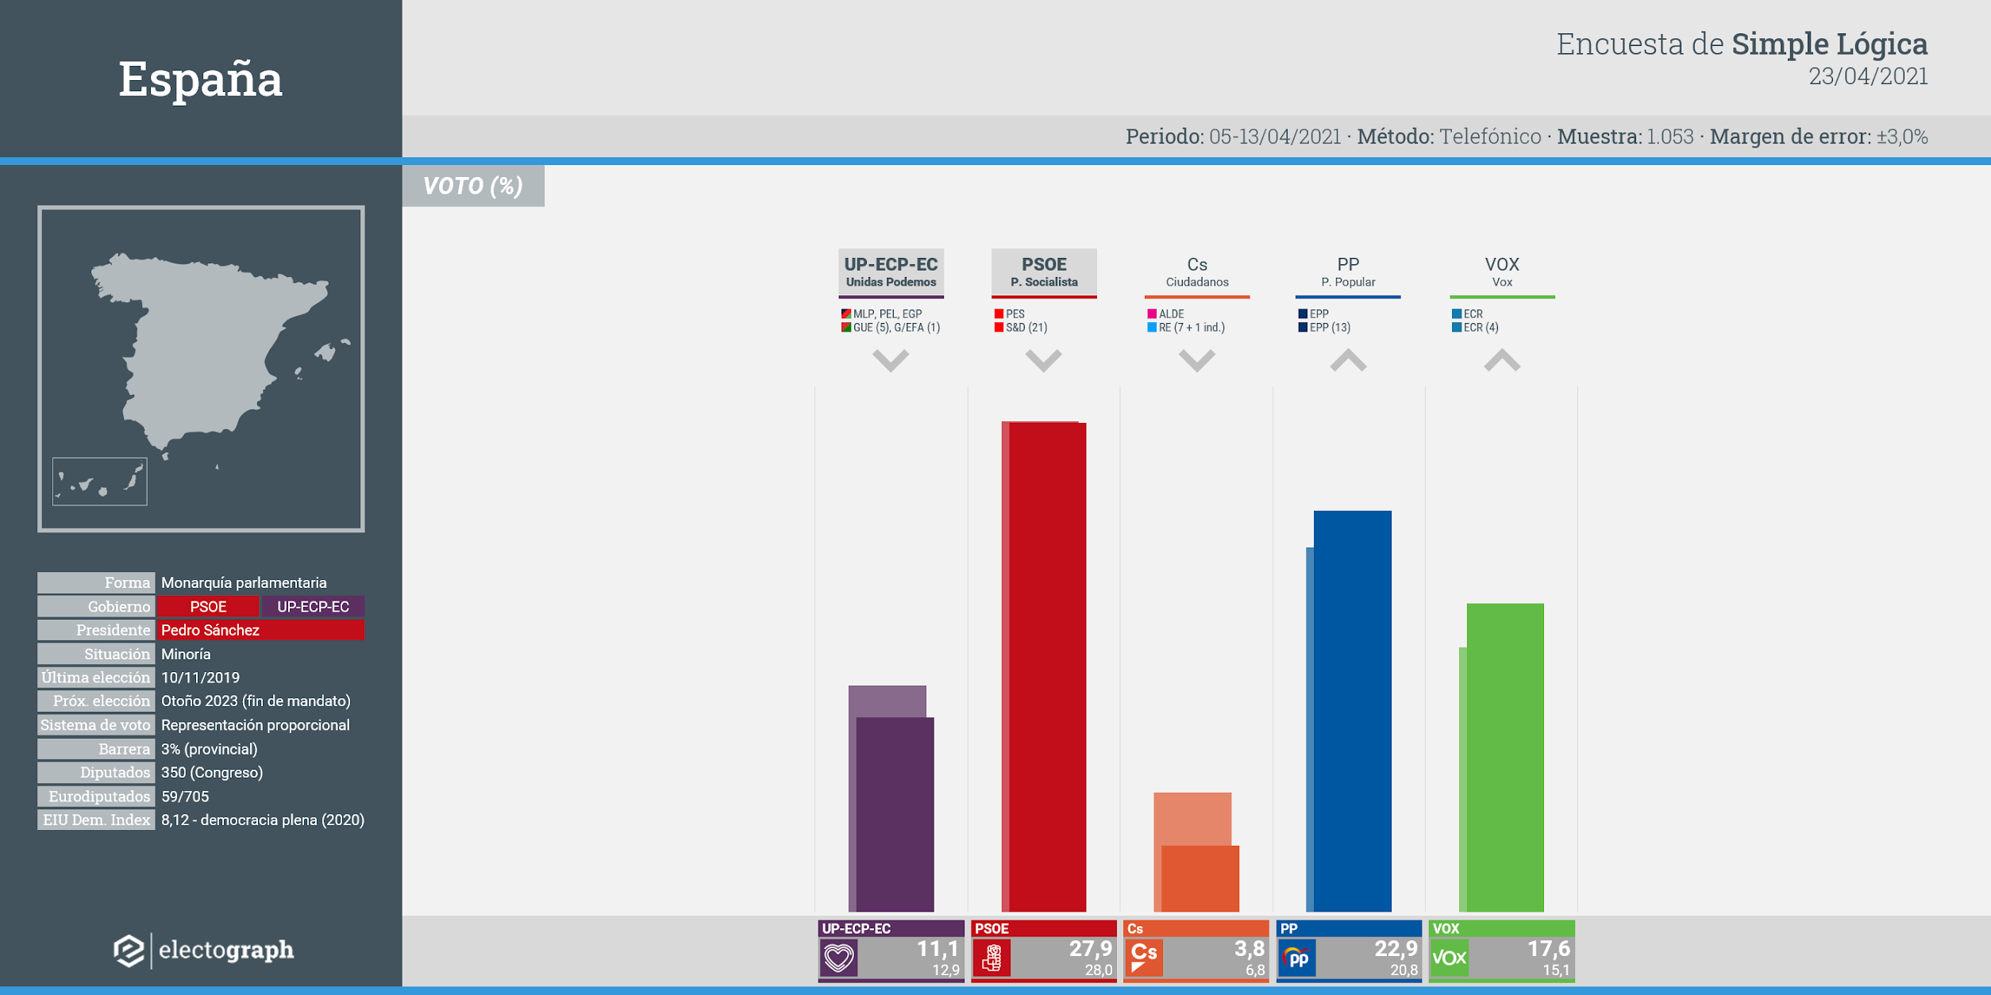The height and width of the screenshot is (995, 1991).
Task: Click 'Monarquía parlamentaria' value
Action: point(244,582)
